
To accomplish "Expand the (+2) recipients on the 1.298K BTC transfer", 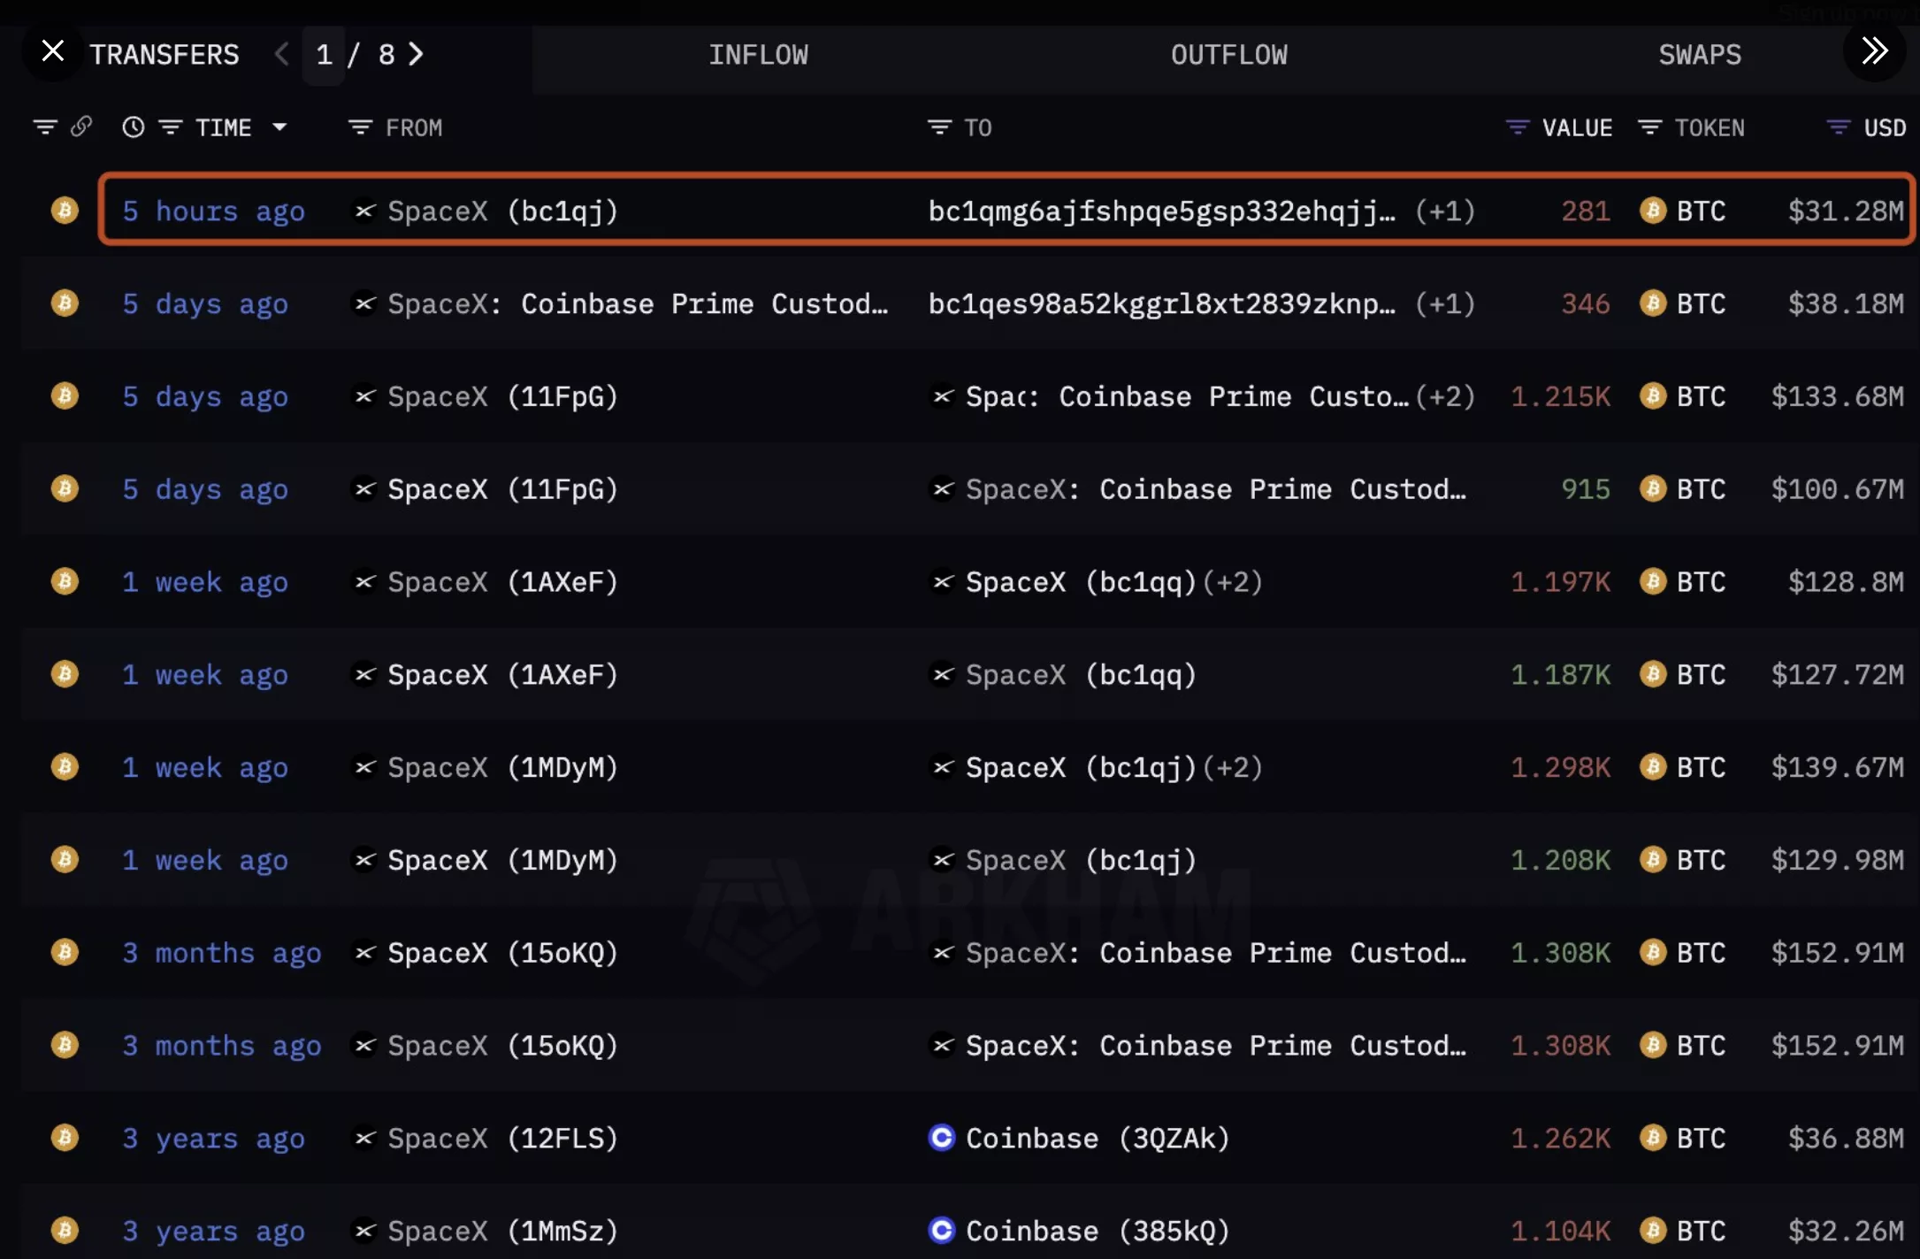I will [x=1235, y=767].
